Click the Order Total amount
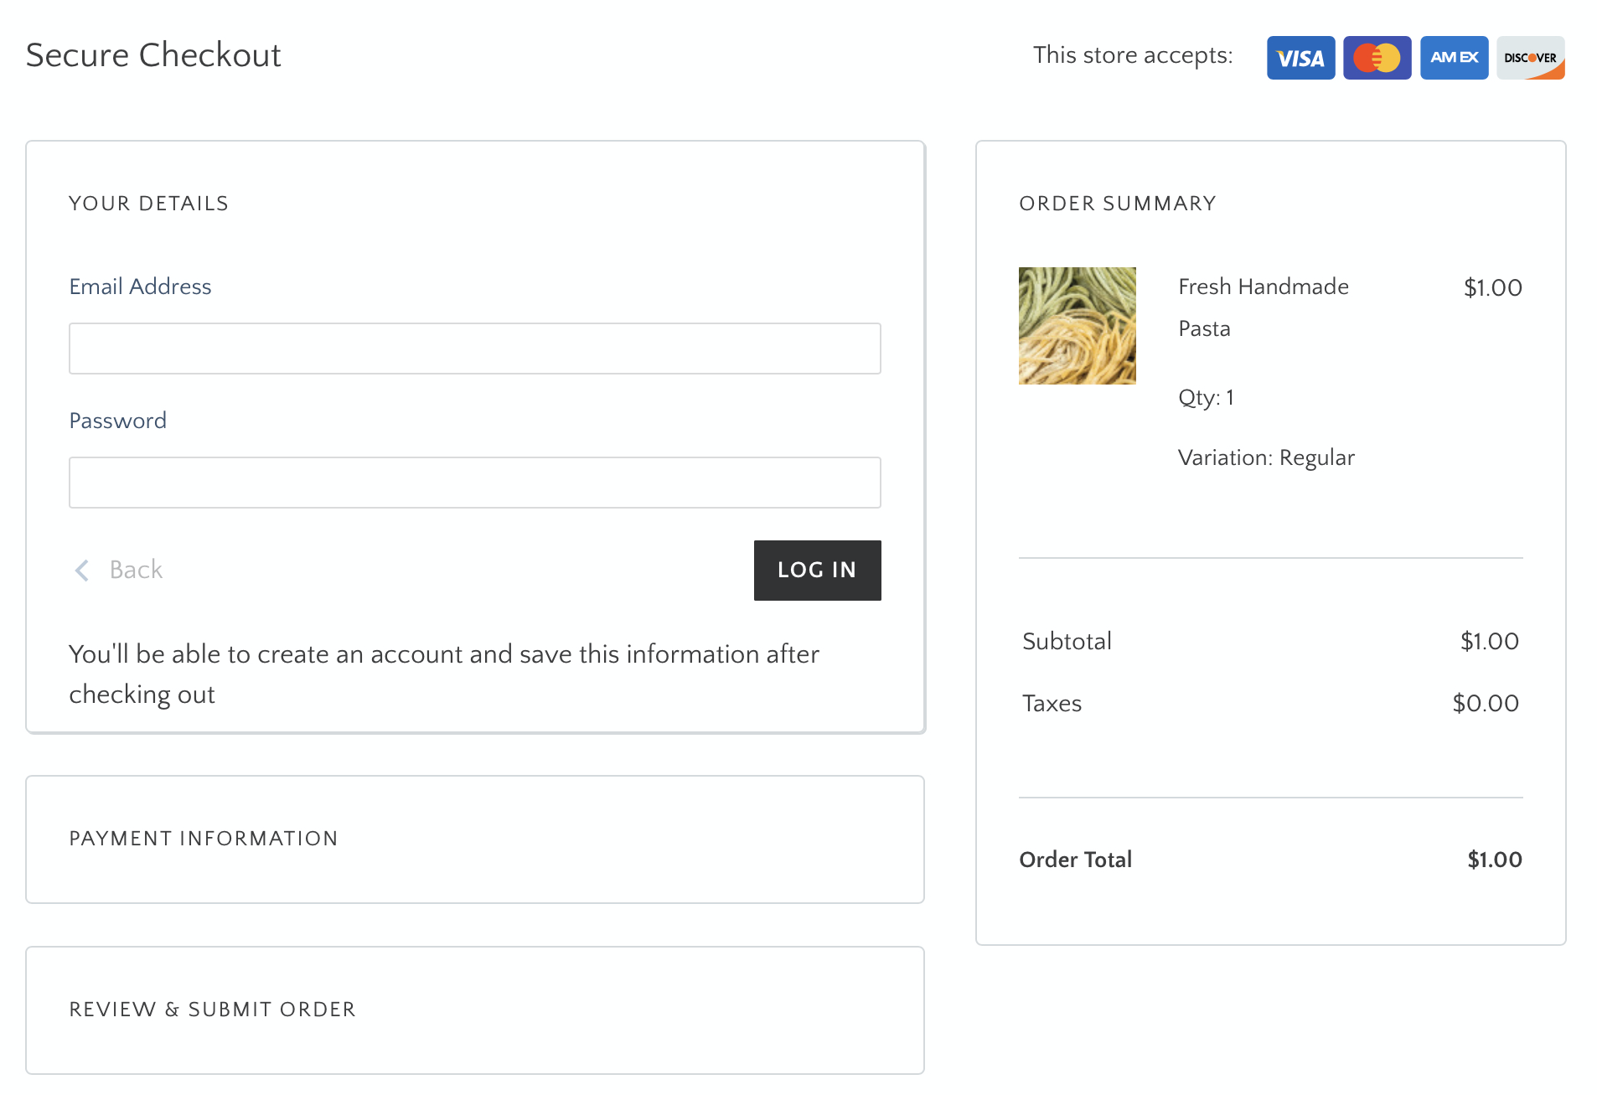This screenshot has height=1095, width=1597. [1493, 860]
